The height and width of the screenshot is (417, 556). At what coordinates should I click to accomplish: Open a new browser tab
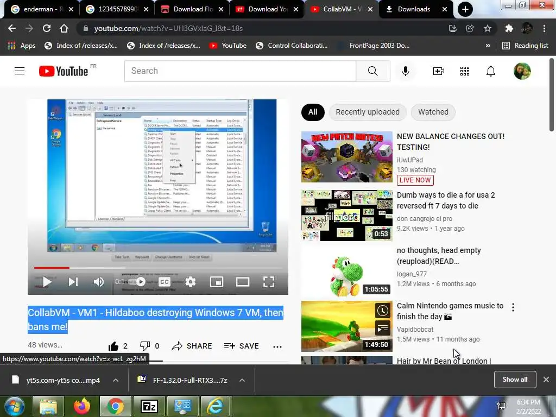(465, 9)
